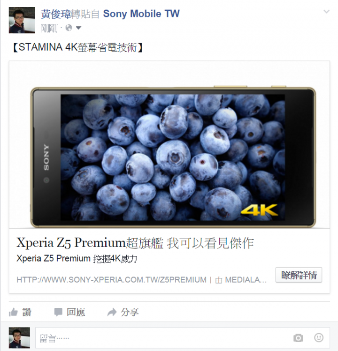The image size is (338, 351).
Task: Expand the privacy audience dropdown arrow
Action: tap(78, 28)
